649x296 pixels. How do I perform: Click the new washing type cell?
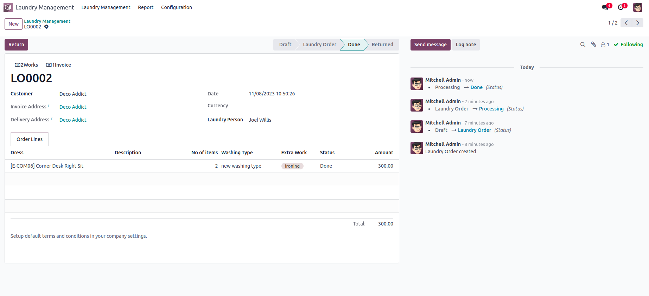[x=241, y=166]
